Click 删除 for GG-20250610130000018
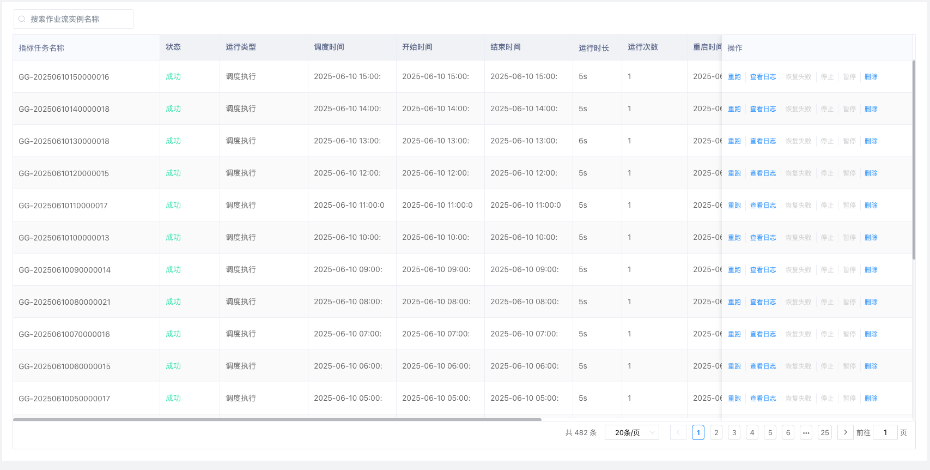This screenshot has height=470, width=930. (x=871, y=141)
